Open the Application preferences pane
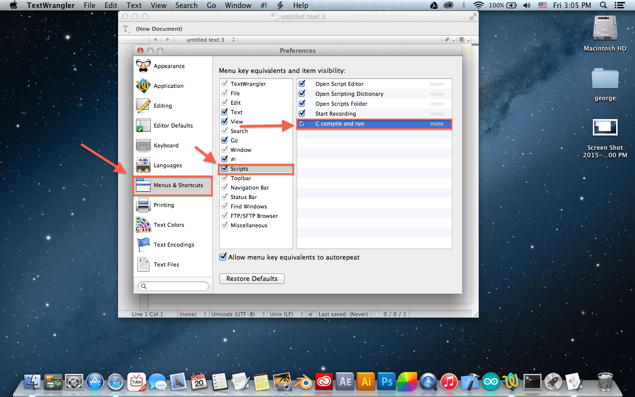 (173, 86)
